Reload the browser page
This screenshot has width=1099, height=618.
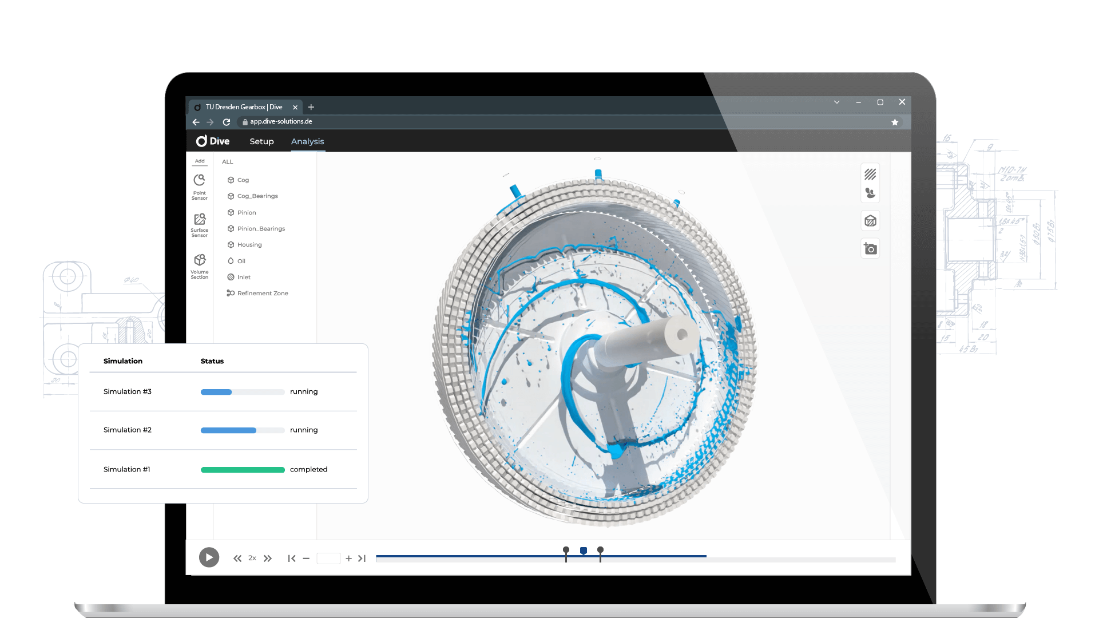[227, 122]
